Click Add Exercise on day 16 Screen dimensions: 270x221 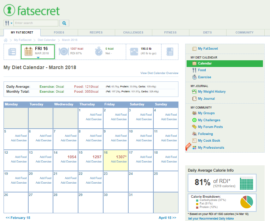point(119,161)
